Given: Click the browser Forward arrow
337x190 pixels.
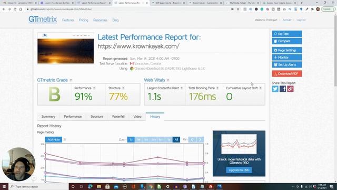Looking at the screenshot, I should (x=9, y=9).
